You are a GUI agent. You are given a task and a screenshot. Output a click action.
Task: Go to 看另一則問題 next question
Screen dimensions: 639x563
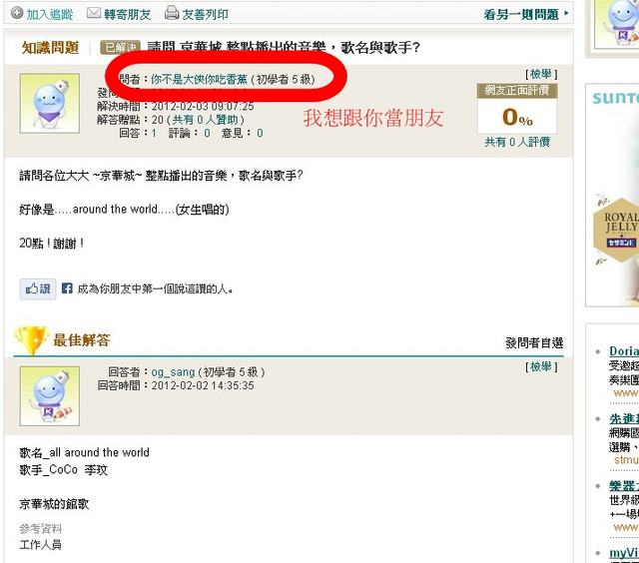(x=526, y=15)
